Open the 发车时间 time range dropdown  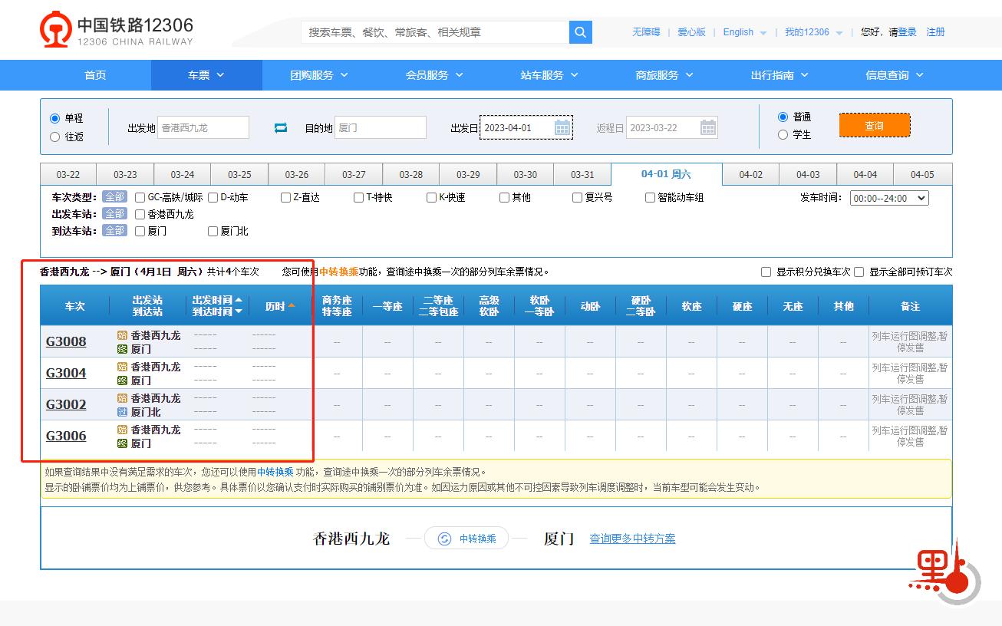click(888, 197)
